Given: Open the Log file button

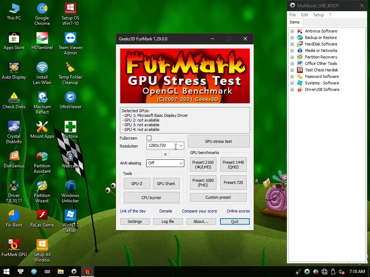Looking at the screenshot, I should [x=168, y=221].
